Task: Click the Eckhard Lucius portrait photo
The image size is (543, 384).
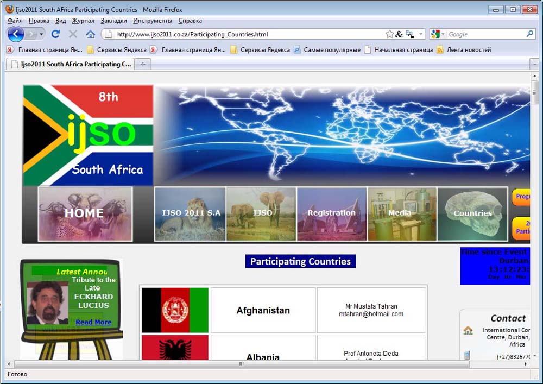Action: tap(47, 303)
